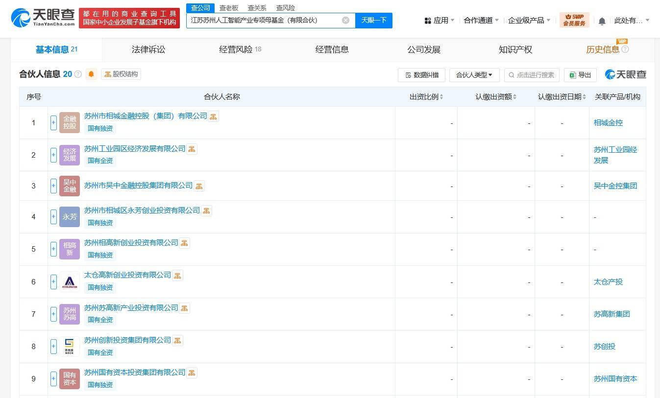Click the 相高新 company avatar in row 5

(70, 249)
